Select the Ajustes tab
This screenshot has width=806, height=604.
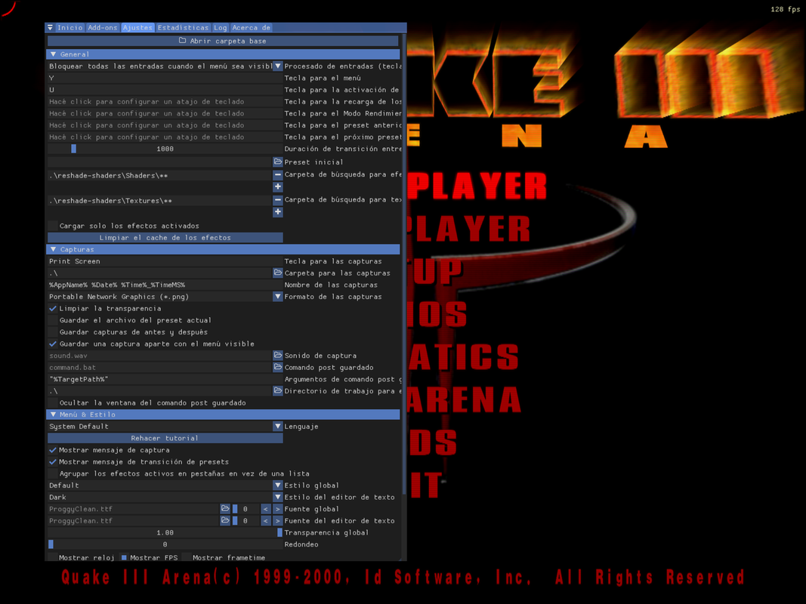pyautogui.click(x=137, y=28)
